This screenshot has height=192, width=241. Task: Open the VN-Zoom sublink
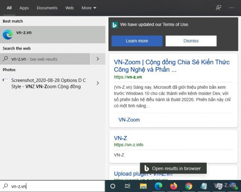coord(129,120)
